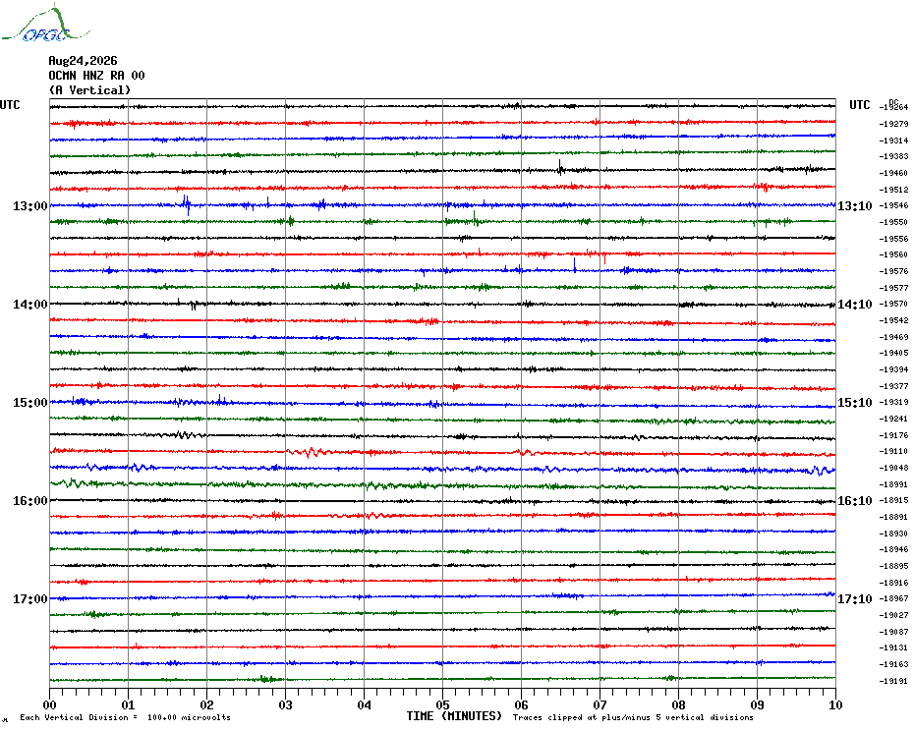Click the 13:10 time label

(855, 205)
